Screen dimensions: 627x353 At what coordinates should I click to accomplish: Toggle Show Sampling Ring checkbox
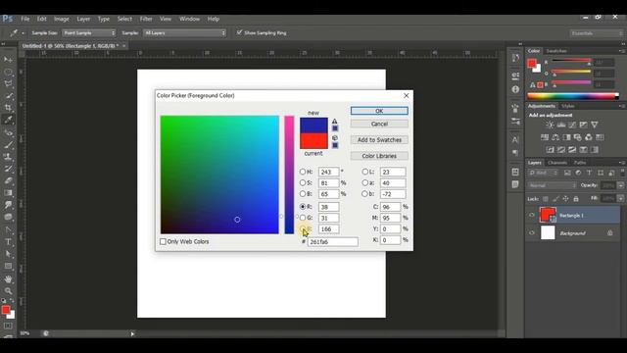pyautogui.click(x=239, y=32)
